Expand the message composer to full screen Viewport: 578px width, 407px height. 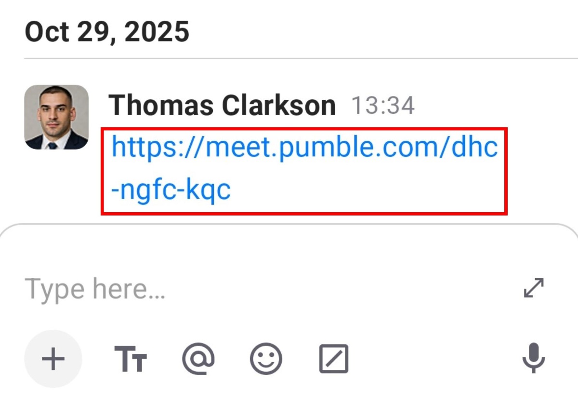[534, 288]
